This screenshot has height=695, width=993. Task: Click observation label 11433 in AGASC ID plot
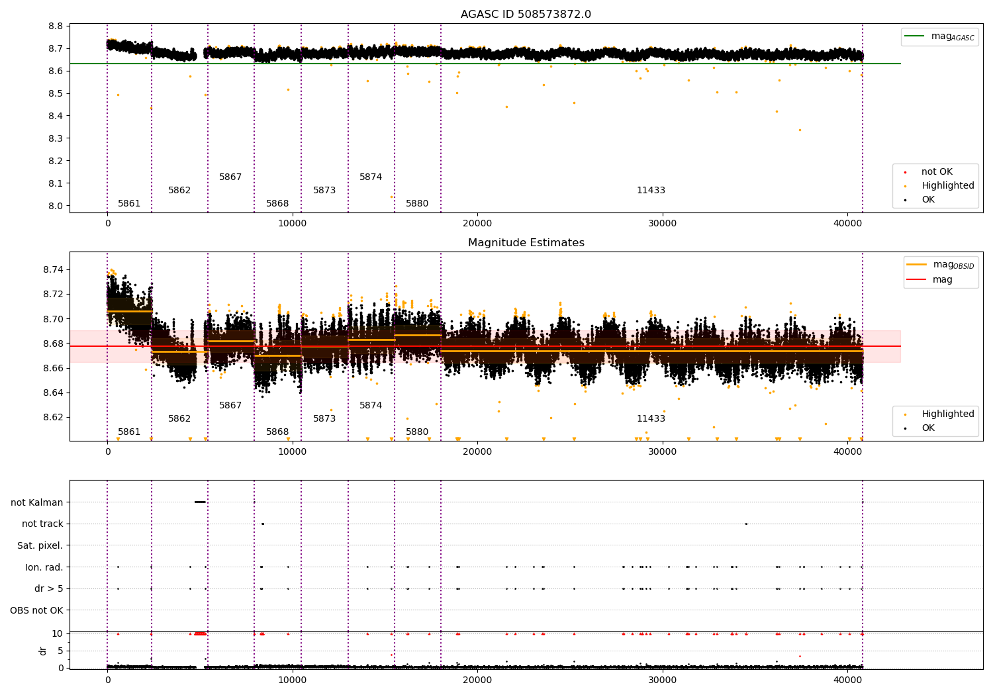(x=651, y=191)
